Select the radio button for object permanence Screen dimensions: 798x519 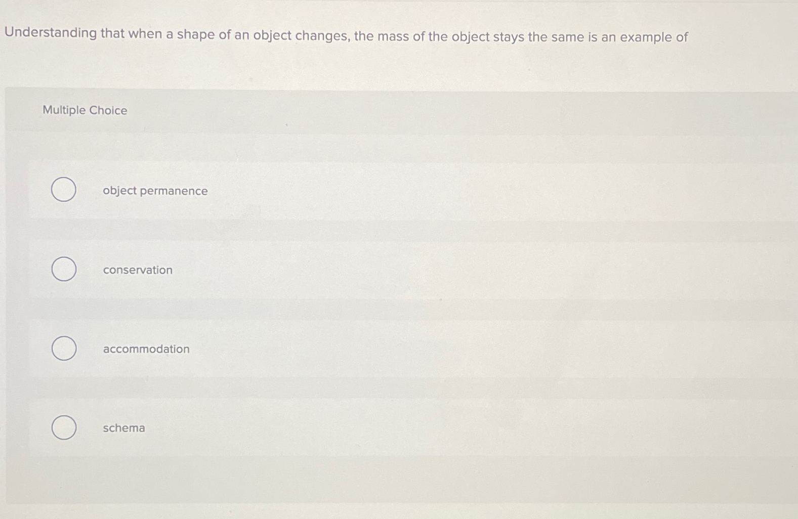point(63,190)
